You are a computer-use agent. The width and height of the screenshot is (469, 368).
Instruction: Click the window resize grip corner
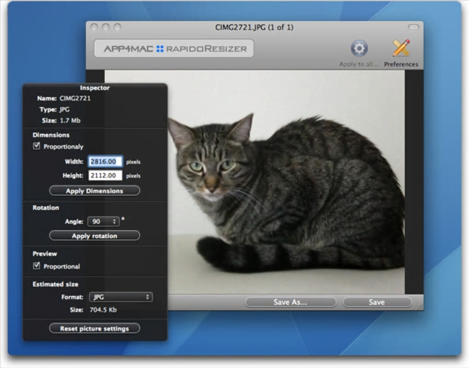[420, 307]
